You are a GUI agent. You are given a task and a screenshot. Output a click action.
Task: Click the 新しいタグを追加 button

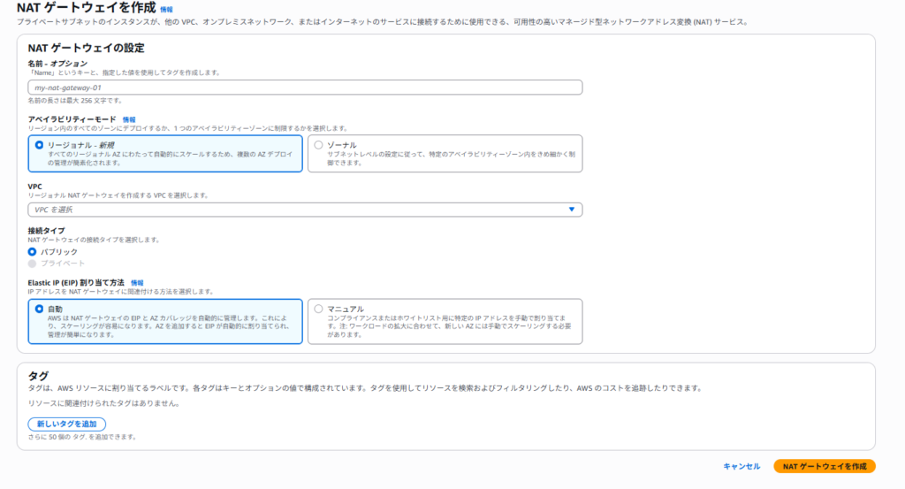pos(67,424)
